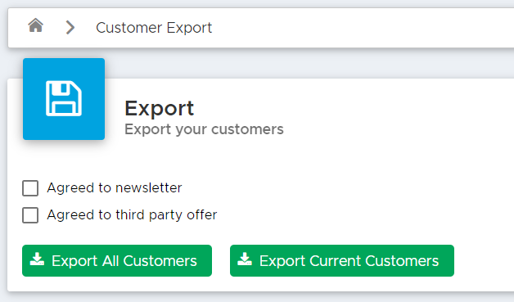The image size is (514, 302).
Task: Click the word Current in the second export button
Action: coord(335,261)
